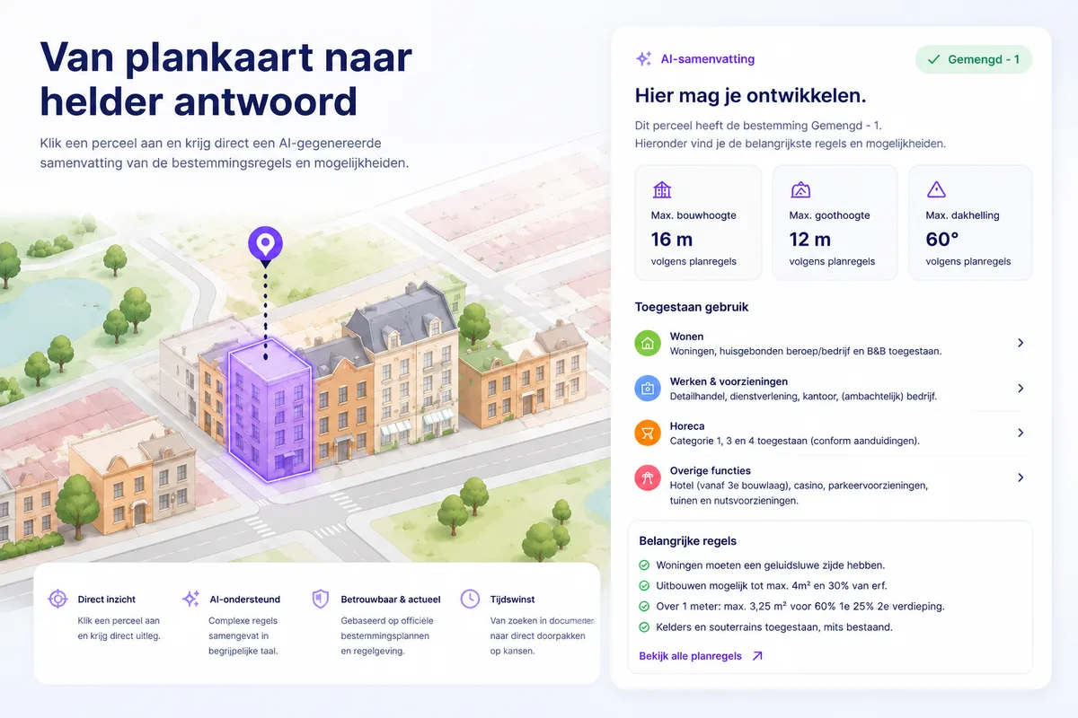Click the red Overige functies icon
Viewport: 1078px width, 718px height.
pos(648,478)
